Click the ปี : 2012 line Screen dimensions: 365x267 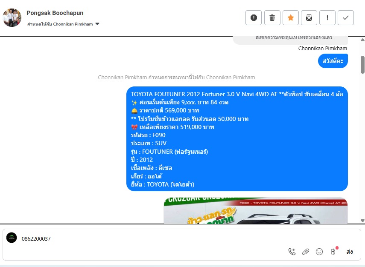[x=142, y=160]
